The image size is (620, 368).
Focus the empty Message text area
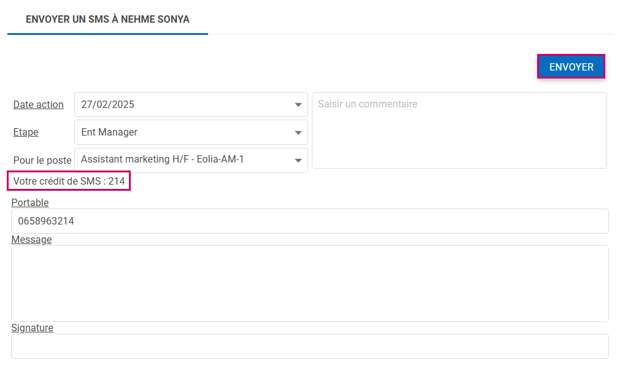click(309, 283)
